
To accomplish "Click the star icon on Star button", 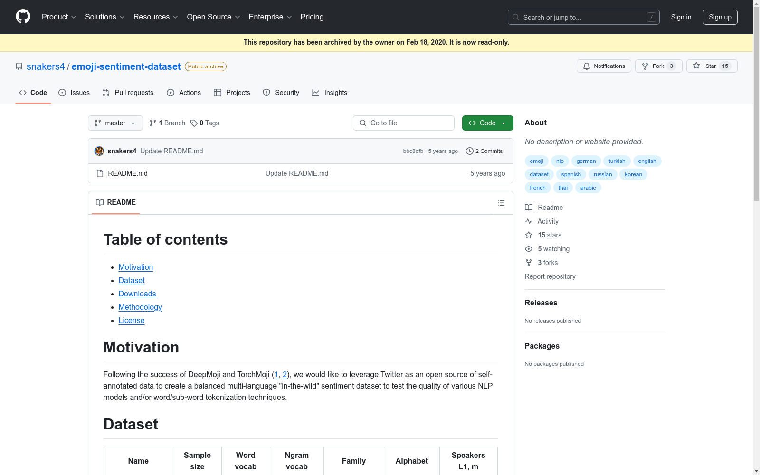I will point(696,66).
